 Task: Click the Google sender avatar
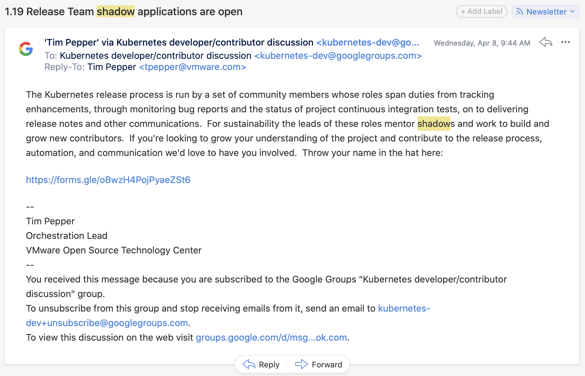pyautogui.click(x=26, y=49)
